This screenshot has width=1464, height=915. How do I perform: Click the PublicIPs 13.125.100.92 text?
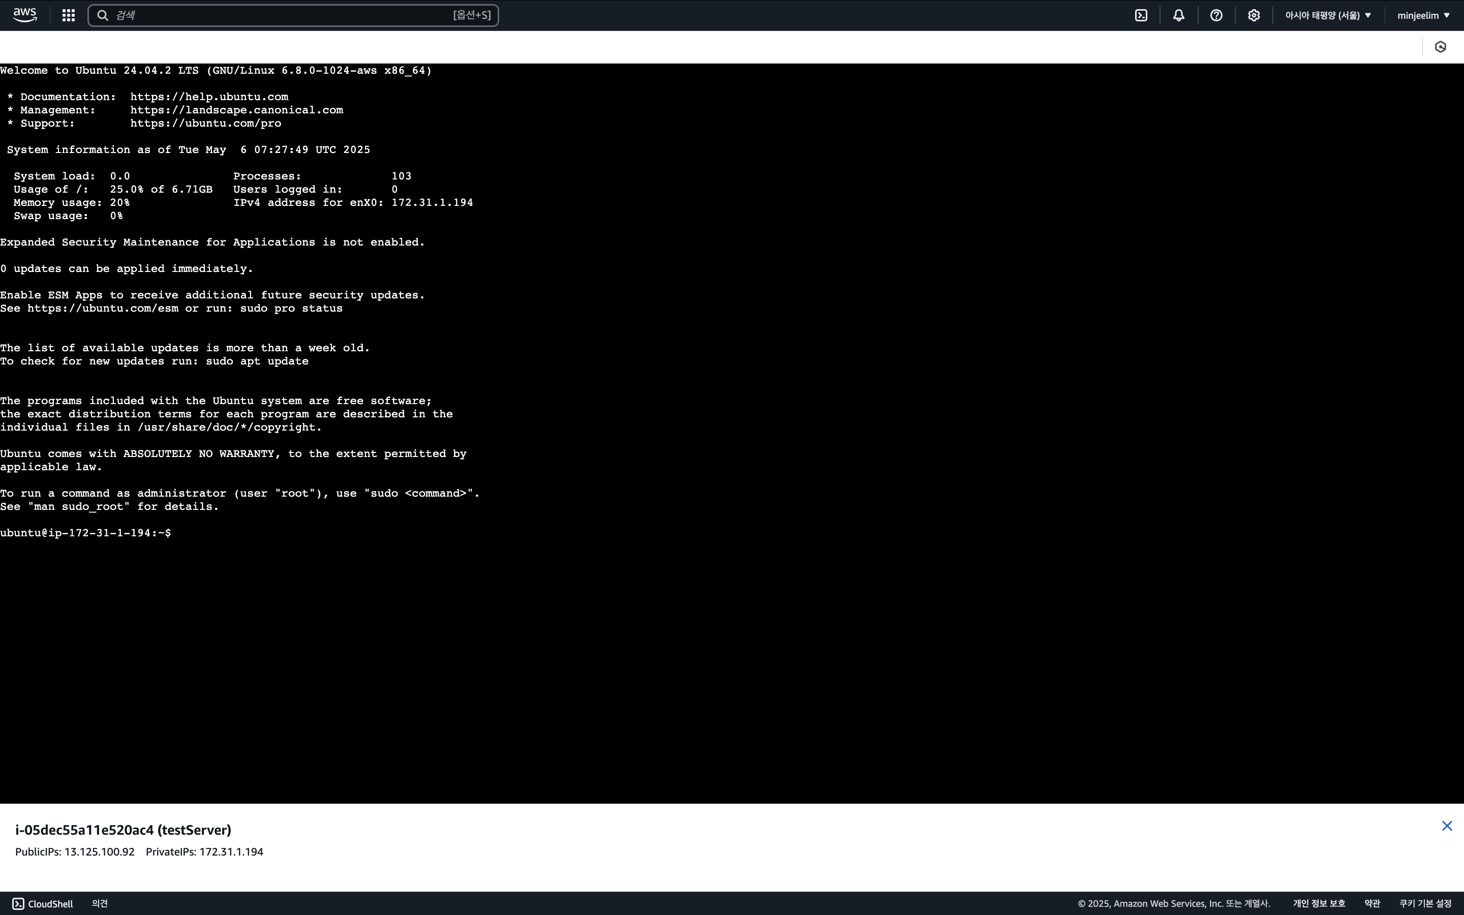click(x=75, y=852)
